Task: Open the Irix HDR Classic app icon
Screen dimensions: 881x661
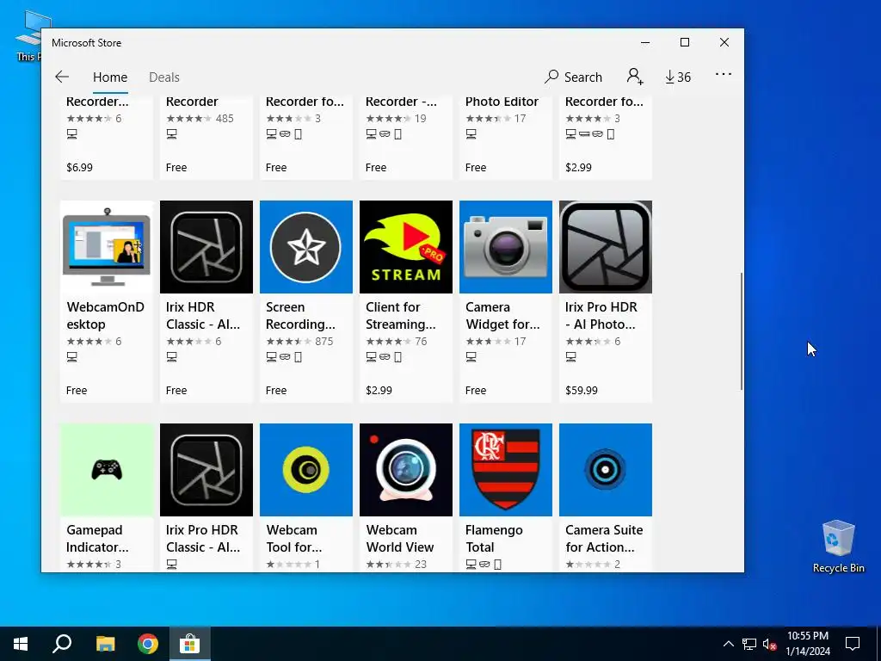Action: click(x=206, y=247)
